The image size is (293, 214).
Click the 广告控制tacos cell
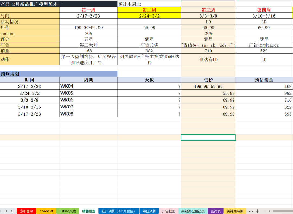[x=264, y=45]
